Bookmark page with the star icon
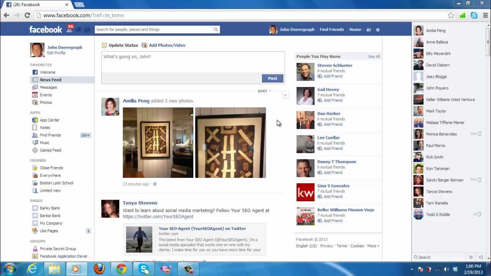 pyautogui.click(x=451, y=15)
